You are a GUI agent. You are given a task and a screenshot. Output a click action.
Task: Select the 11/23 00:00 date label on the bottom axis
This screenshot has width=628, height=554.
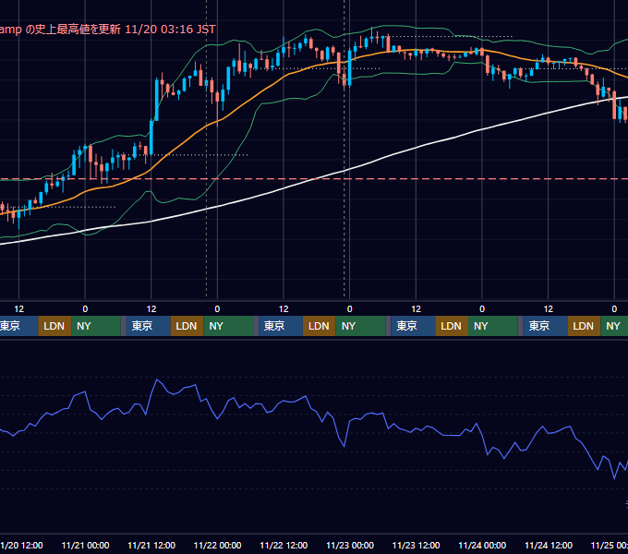350,545
